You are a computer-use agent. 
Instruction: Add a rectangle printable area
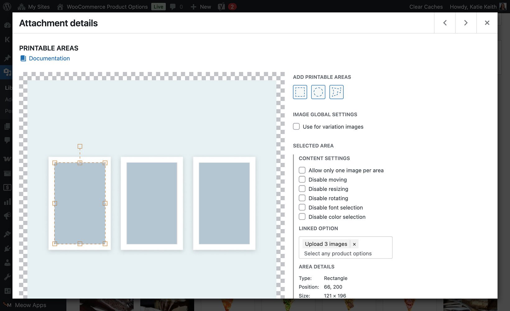point(299,92)
